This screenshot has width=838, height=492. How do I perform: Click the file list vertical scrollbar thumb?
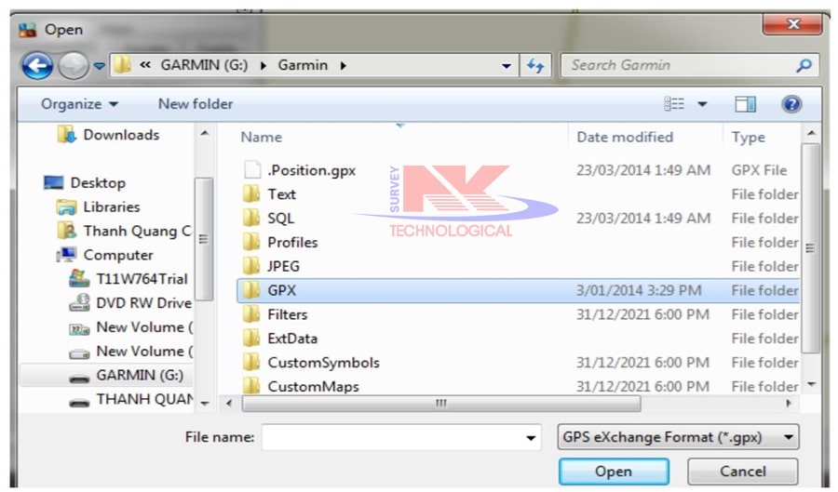811,248
